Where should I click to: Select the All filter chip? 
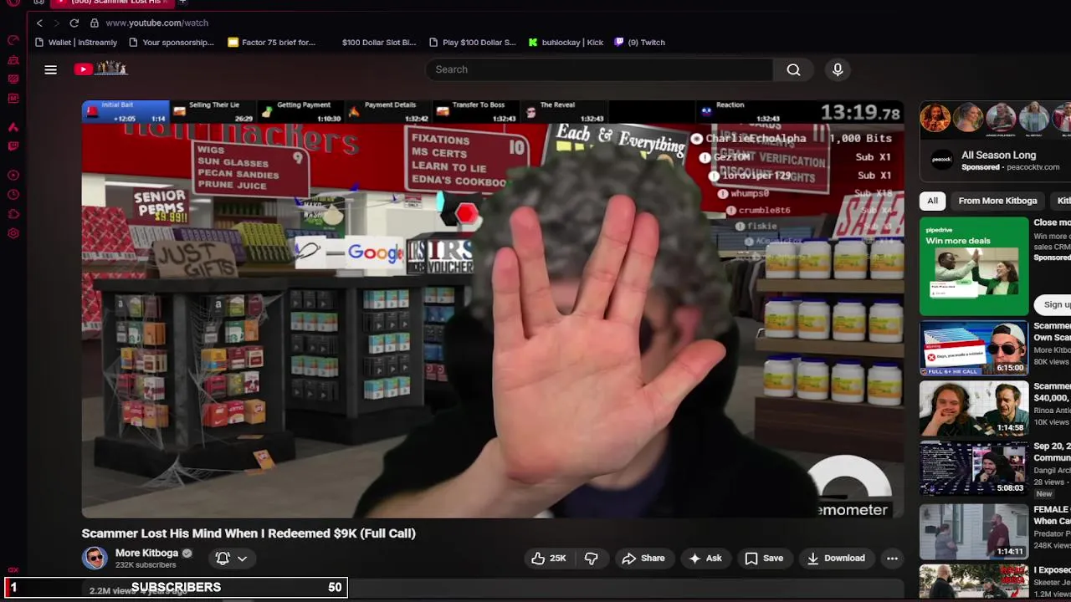[x=932, y=201]
